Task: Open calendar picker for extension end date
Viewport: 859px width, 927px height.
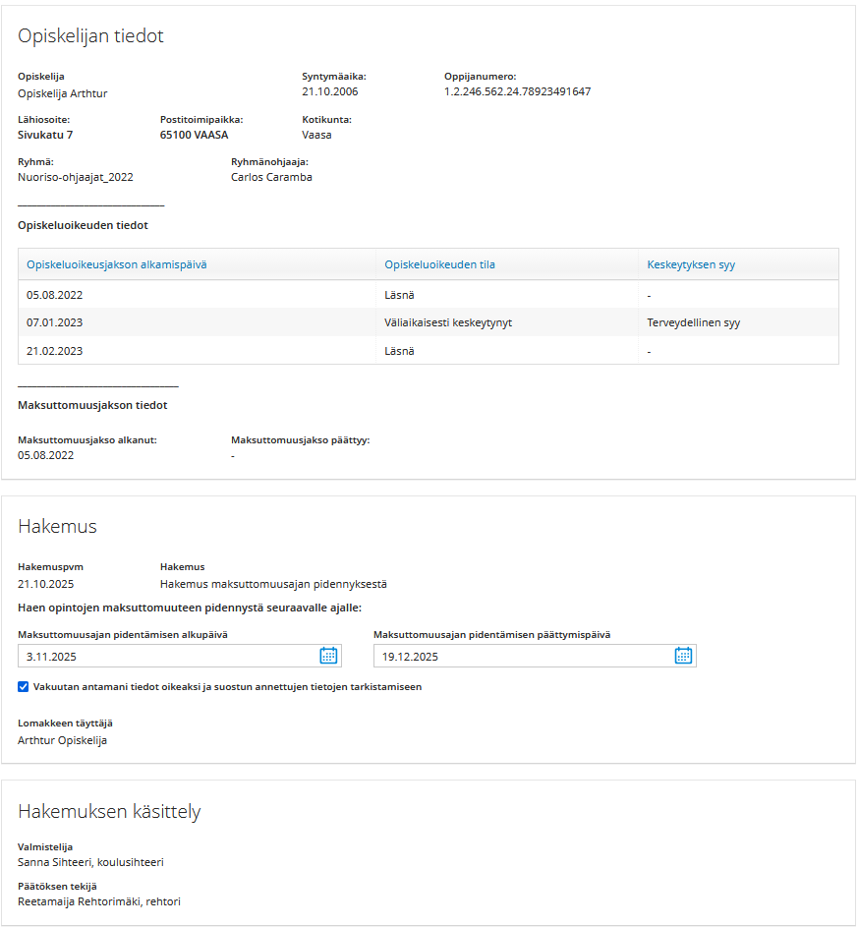Action: pyautogui.click(x=683, y=656)
